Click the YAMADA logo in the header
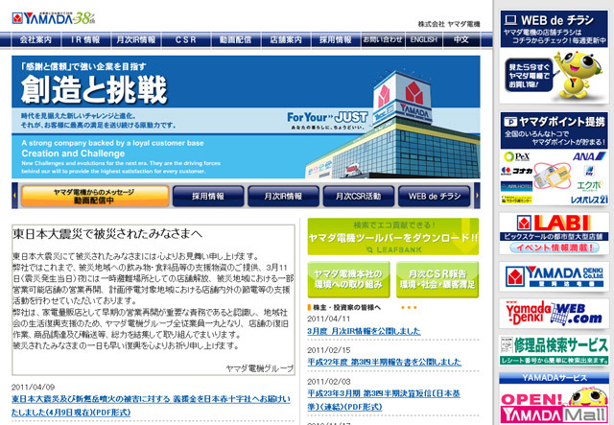Screen dimensions: 614x425 (54, 18)
